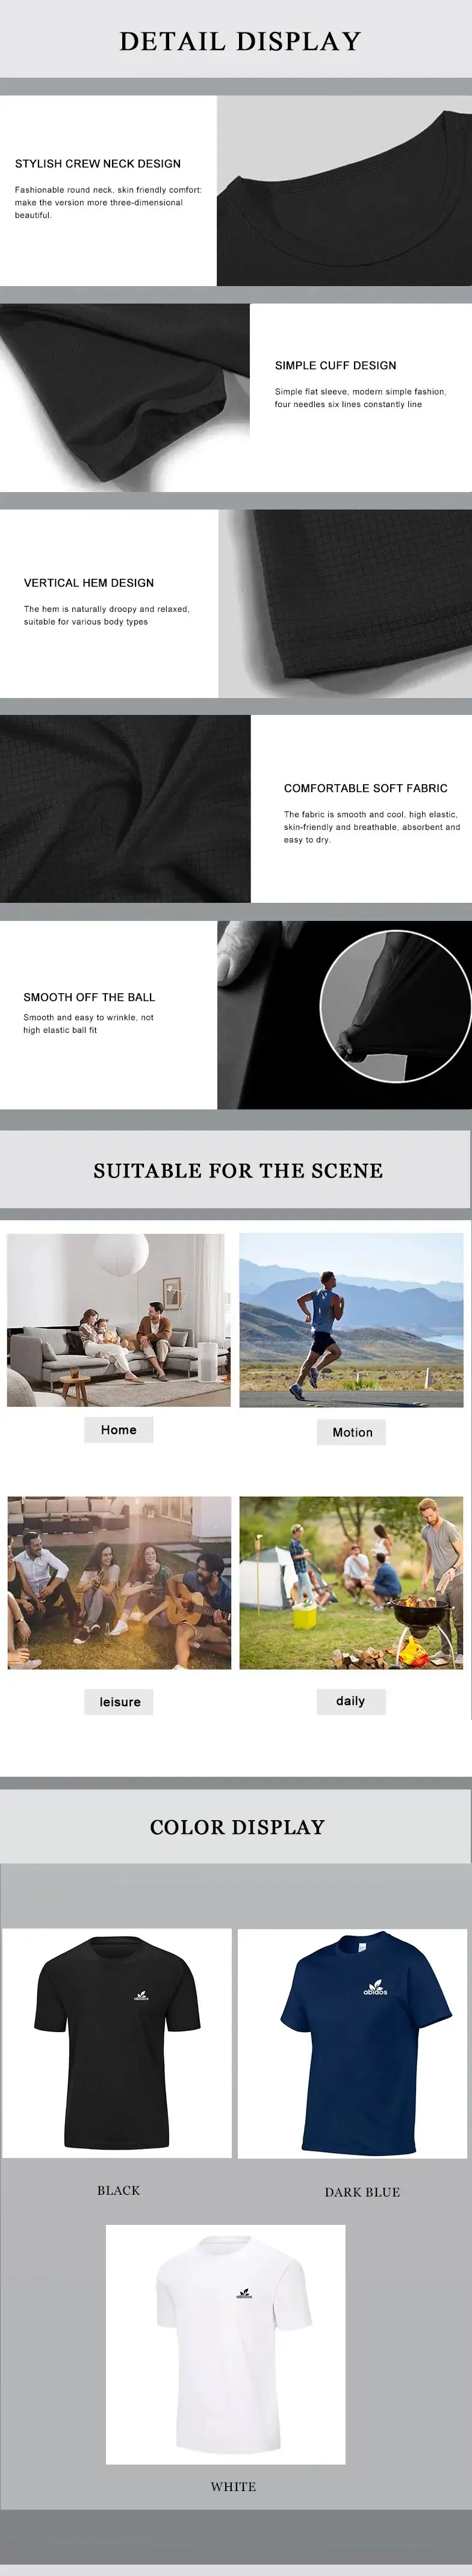The image size is (472, 2576).
Task: Select the daily label
Action: (x=351, y=1701)
